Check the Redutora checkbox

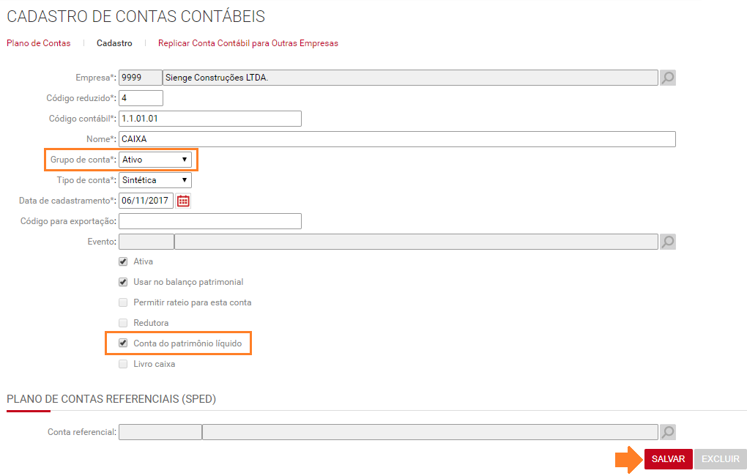click(123, 323)
